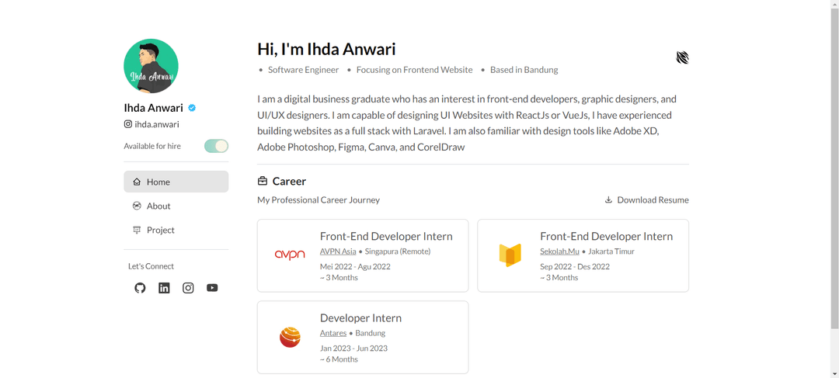Screen dimensions: 839x378
Task: Click the blue verified badge beside name
Action: [192, 108]
